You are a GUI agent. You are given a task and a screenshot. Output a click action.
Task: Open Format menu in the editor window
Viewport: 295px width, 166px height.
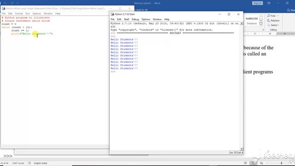[x=19, y=13]
